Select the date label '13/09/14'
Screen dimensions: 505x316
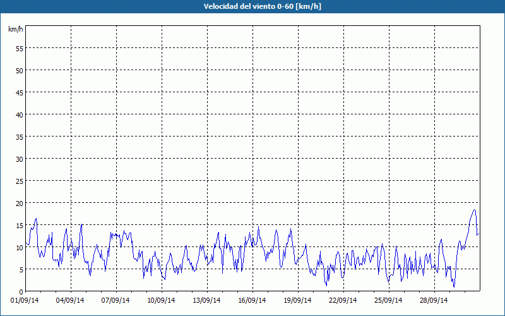pos(206,300)
